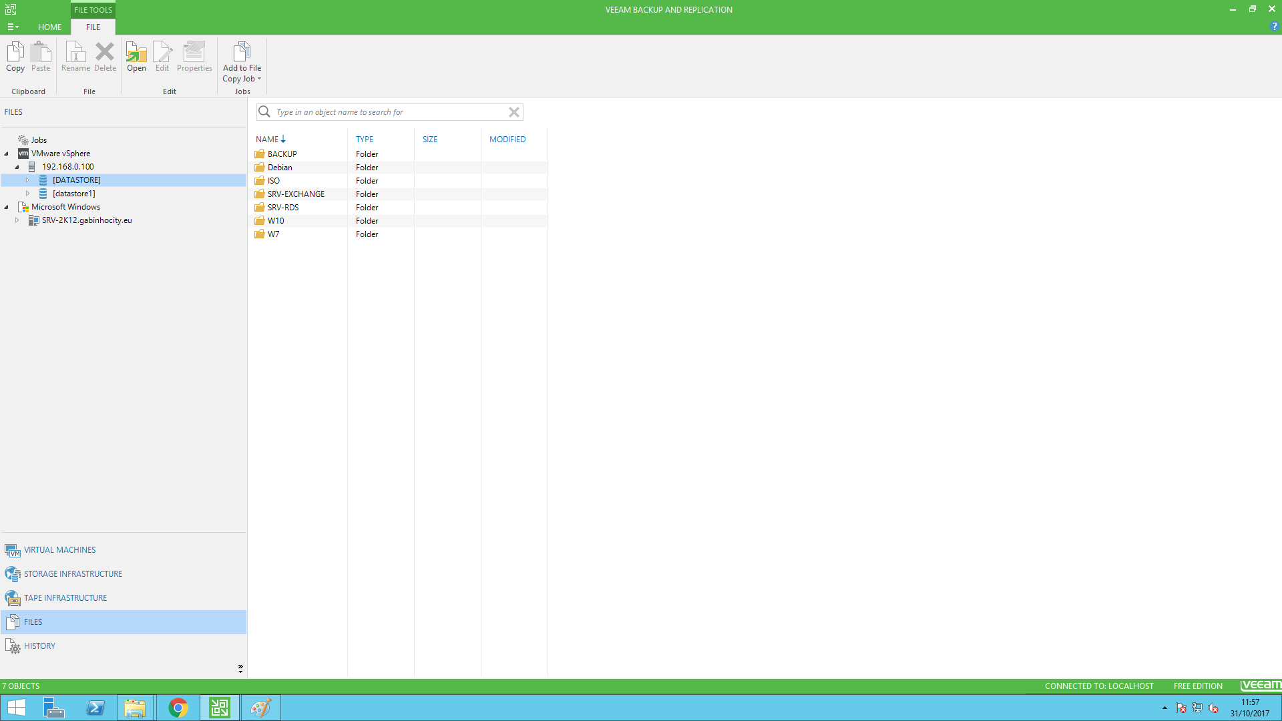Select the SRV-RDS folder row
The width and height of the screenshot is (1282, 721).
[399, 208]
